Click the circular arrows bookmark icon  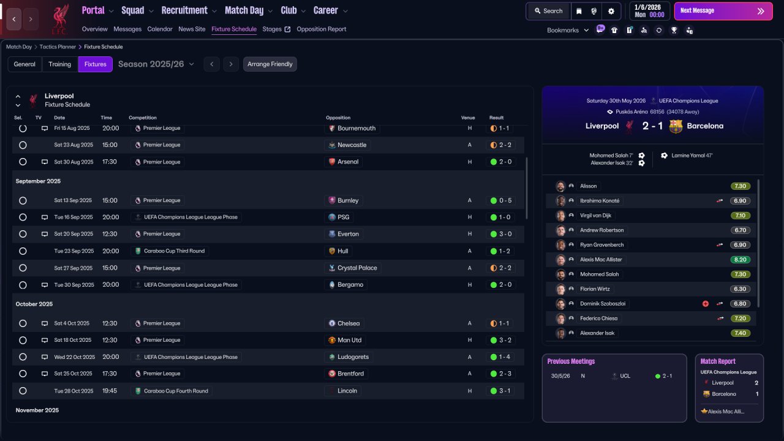[x=659, y=30]
